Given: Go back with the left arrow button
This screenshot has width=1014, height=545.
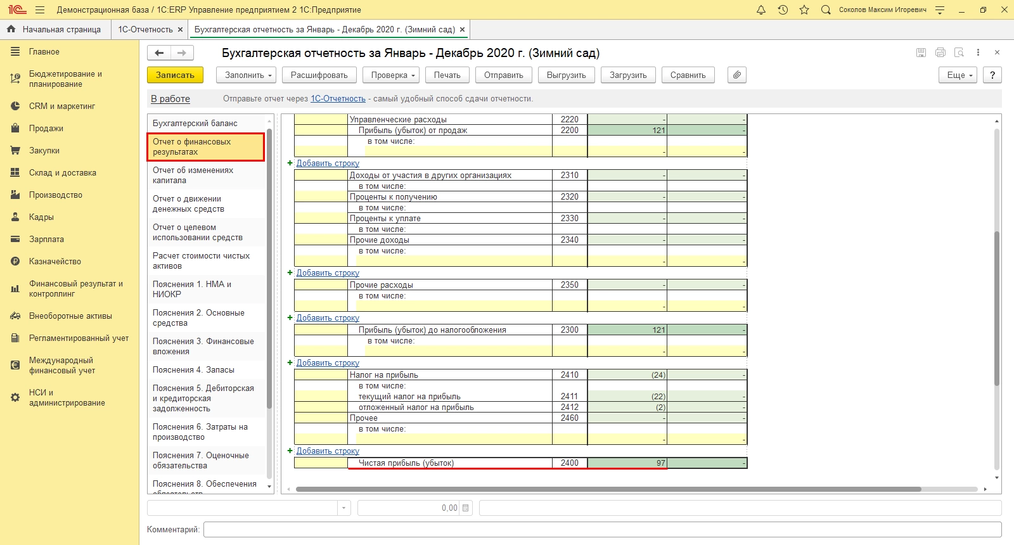Looking at the screenshot, I should point(159,53).
